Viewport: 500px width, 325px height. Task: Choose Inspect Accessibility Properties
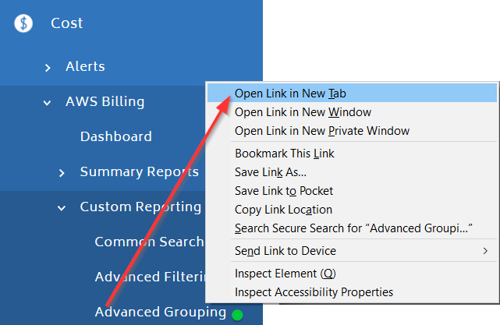(x=352, y=292)
